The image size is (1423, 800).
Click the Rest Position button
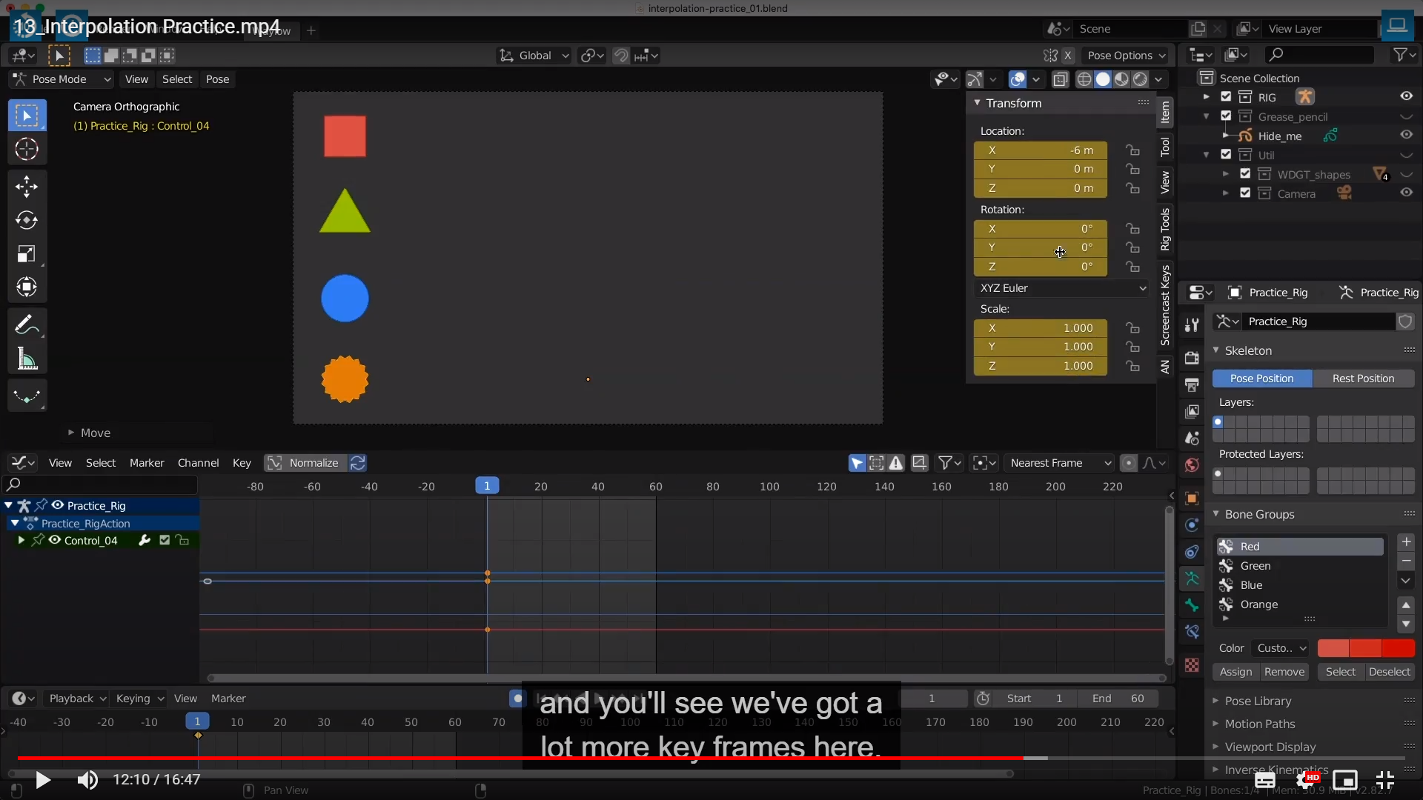pyautogui.click(x=1363, y=379)
